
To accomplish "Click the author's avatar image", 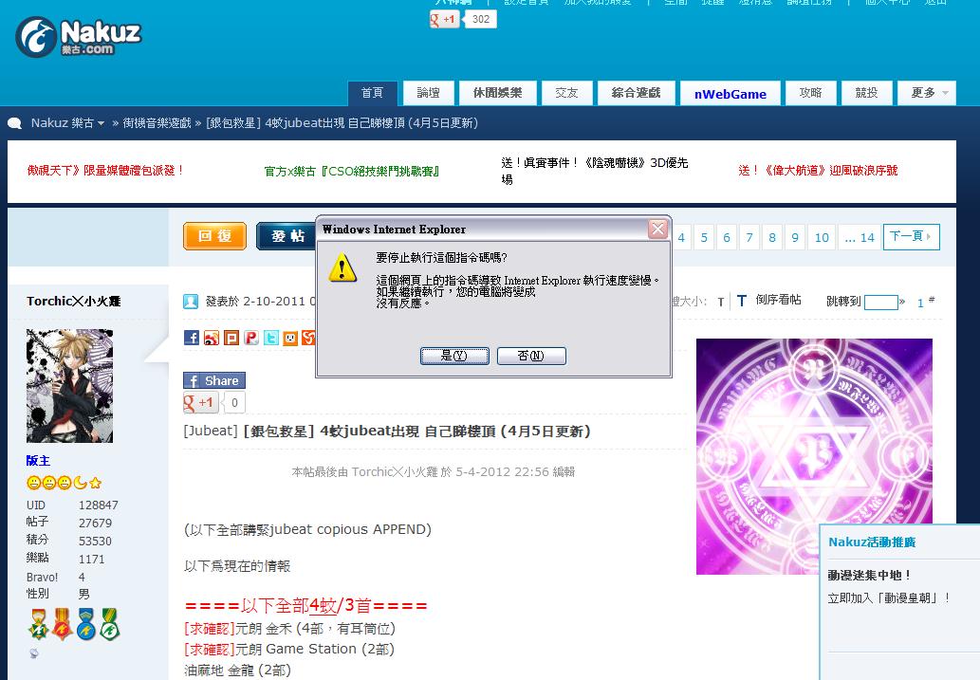I will [x=69, y=386].
